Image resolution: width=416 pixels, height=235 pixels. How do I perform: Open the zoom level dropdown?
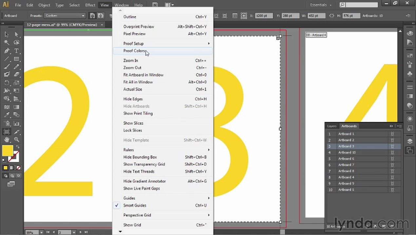[x=42, y=232]
